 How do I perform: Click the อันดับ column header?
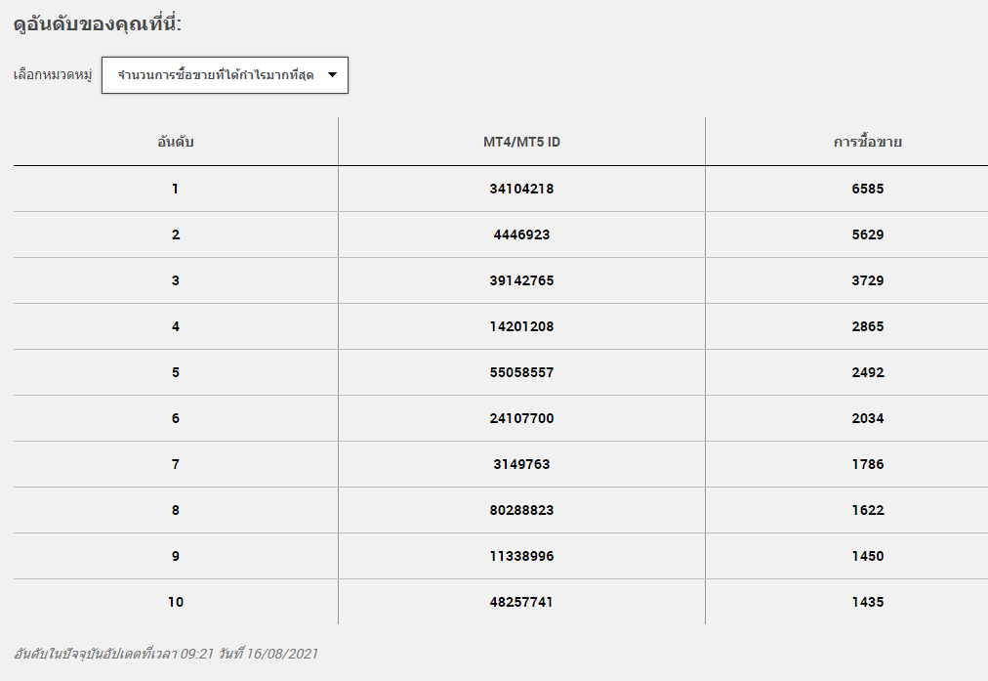coord(175,142)
